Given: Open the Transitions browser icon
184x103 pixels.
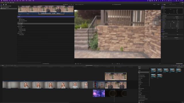Looking at the screenshot, I should coord(183,66).
